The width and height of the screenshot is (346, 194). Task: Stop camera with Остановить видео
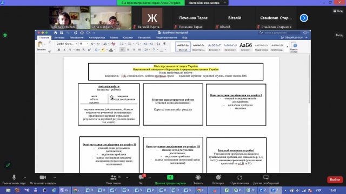(43, 179)
